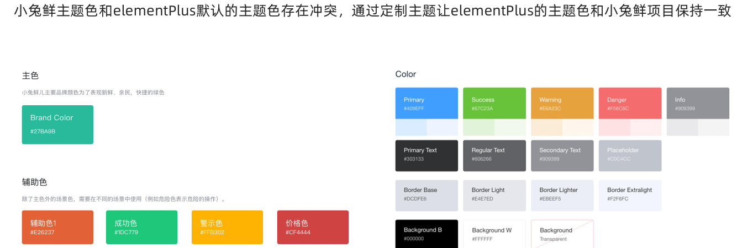Click the light gray tint strip under Info
The height and width of the screenshot is (248, 753).
tap(698, 127)
